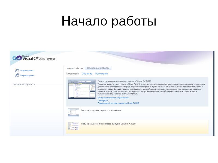This screenshot has width=218, height=163.
Task: Select Новые возможности экспресс-выпуска Visual C# 2010
Action: tap(108, 124)
